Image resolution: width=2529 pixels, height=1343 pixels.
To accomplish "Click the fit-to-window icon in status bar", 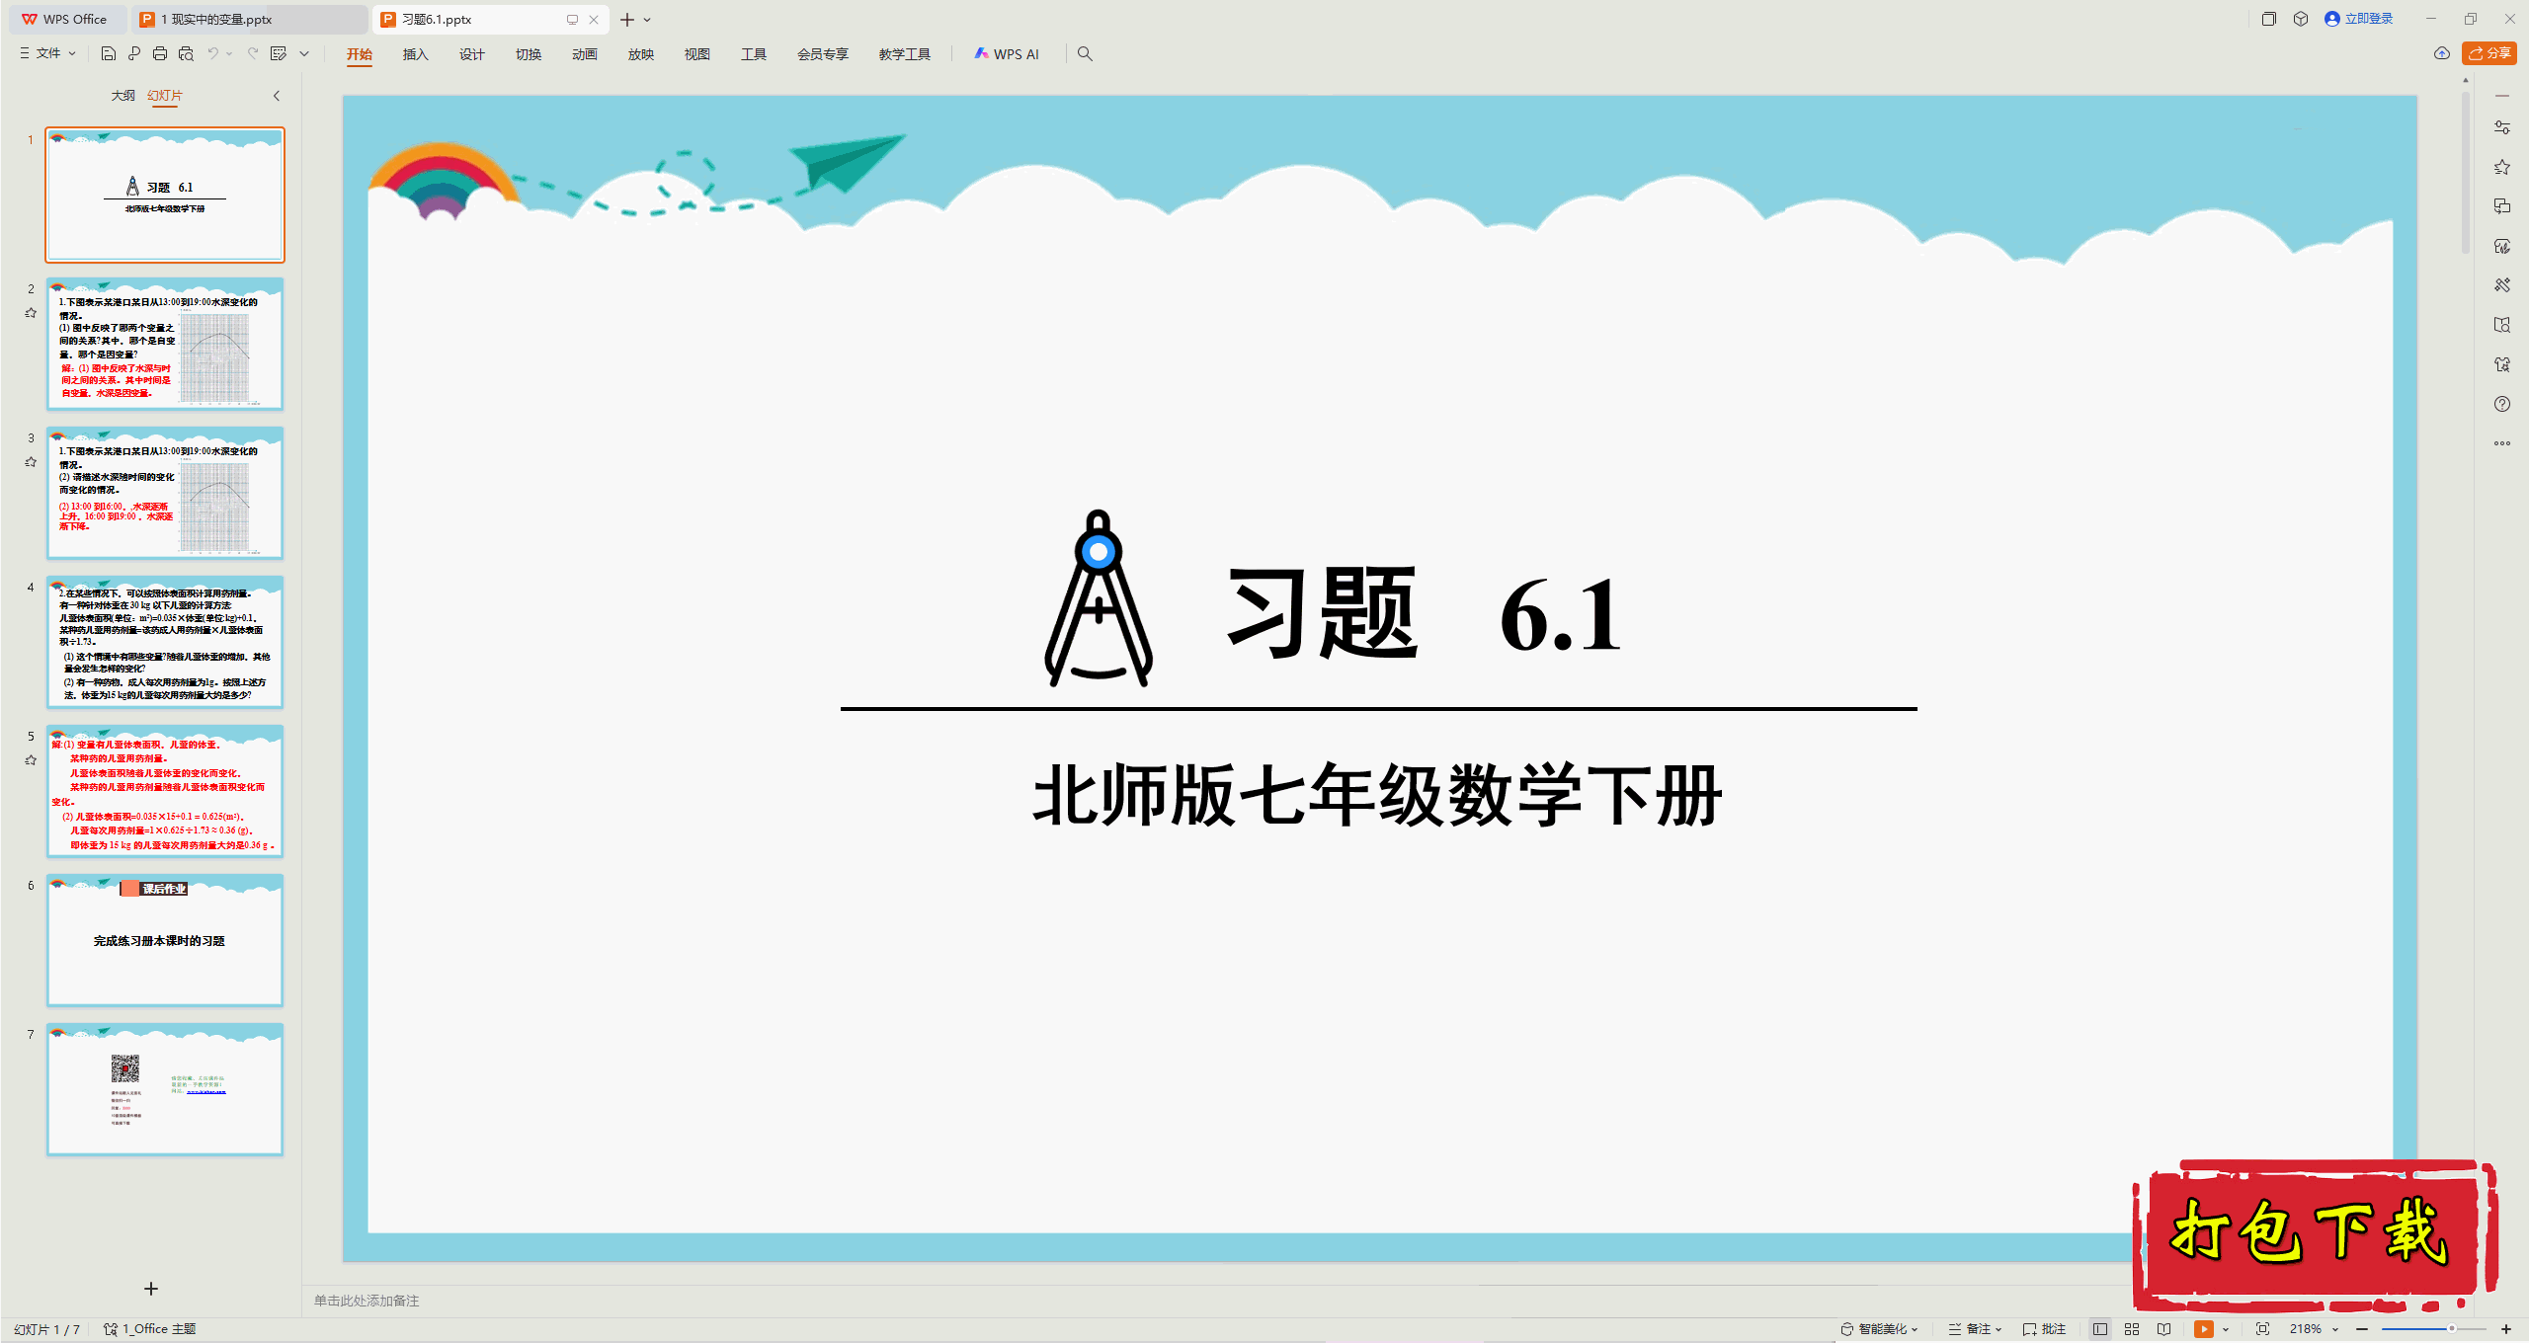I will click(2262, 1329).
